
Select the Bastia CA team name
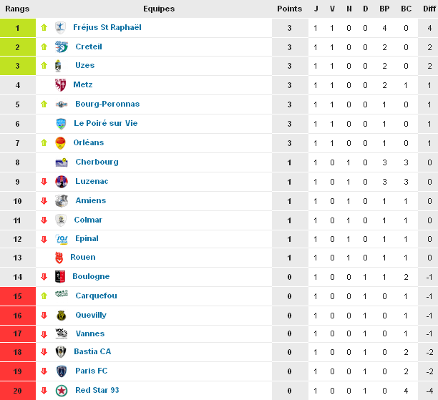[93, 352]
